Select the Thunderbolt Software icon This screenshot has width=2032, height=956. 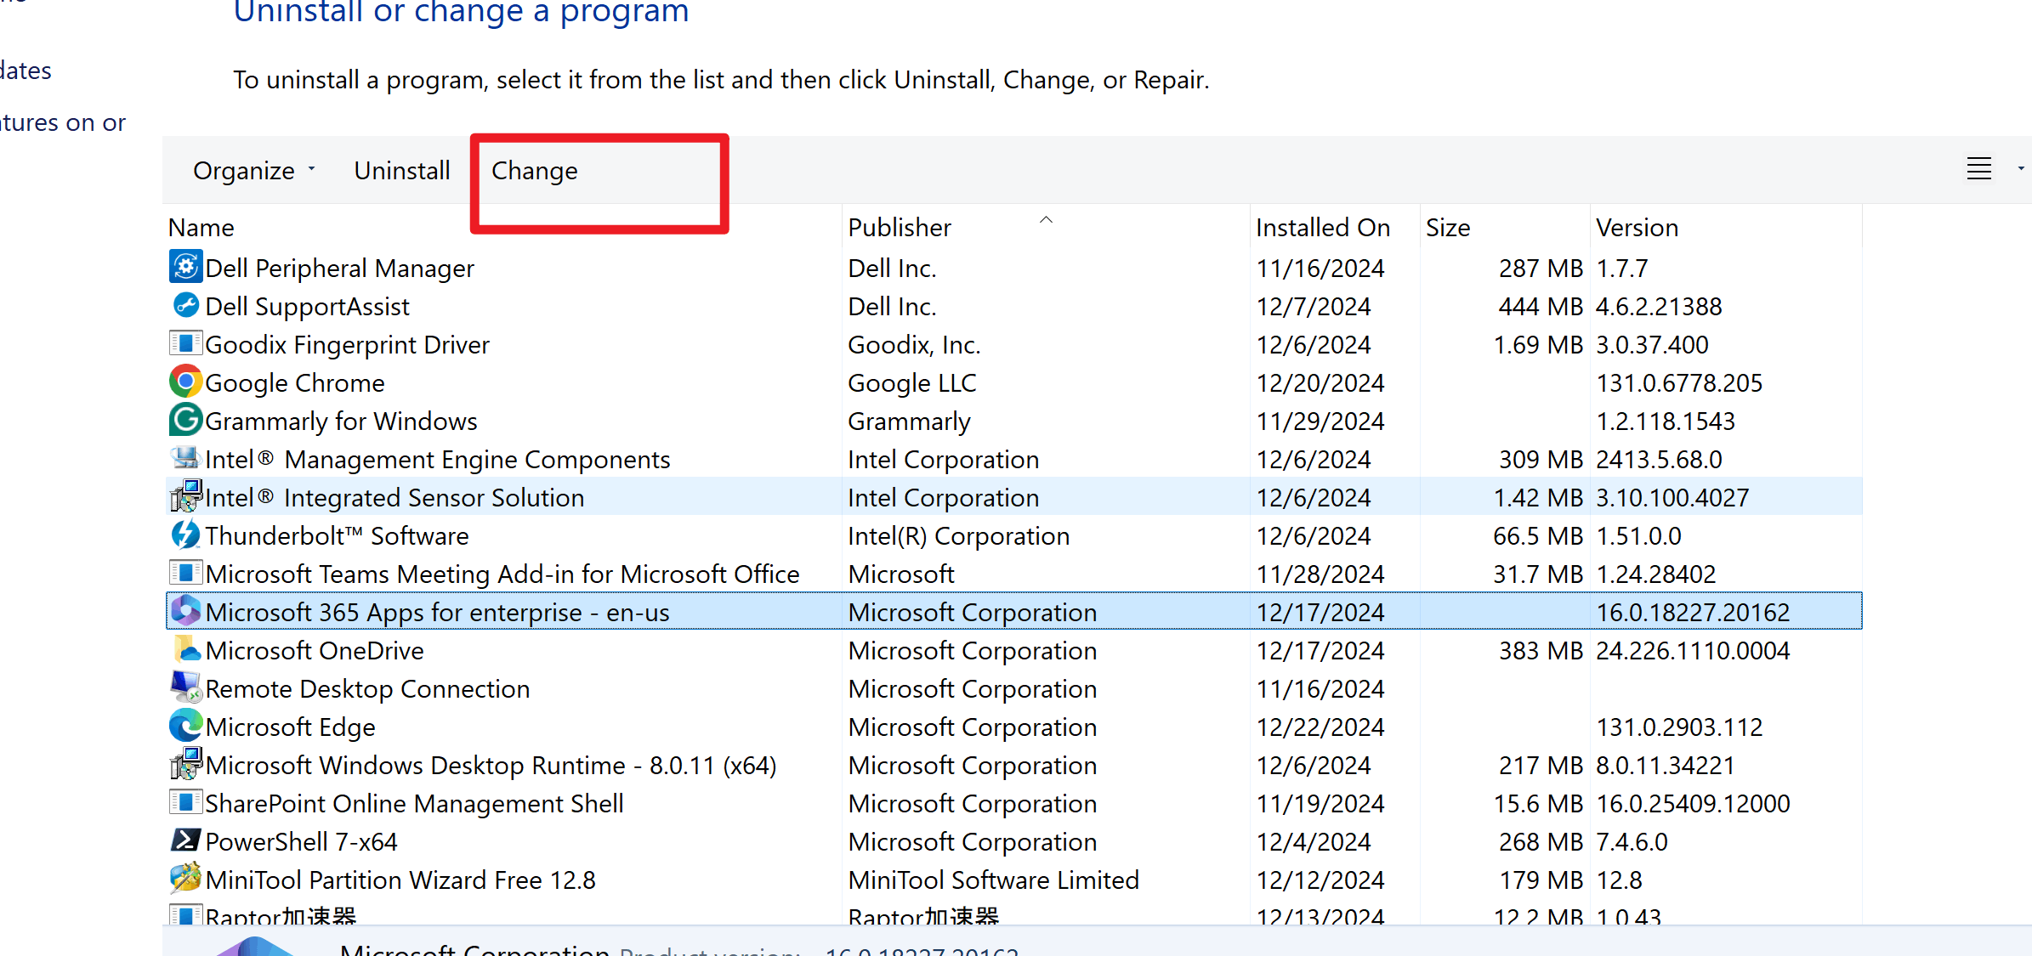(185, 535)
